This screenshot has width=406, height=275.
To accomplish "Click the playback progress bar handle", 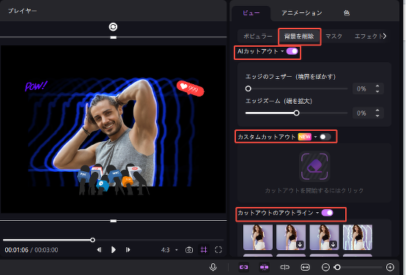I will 92,240.
